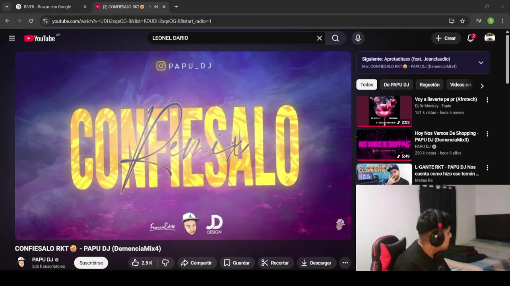The width and height of the screenshot is (510, 286).
Task: Install app icon in address bar
Action: point(452,21)
